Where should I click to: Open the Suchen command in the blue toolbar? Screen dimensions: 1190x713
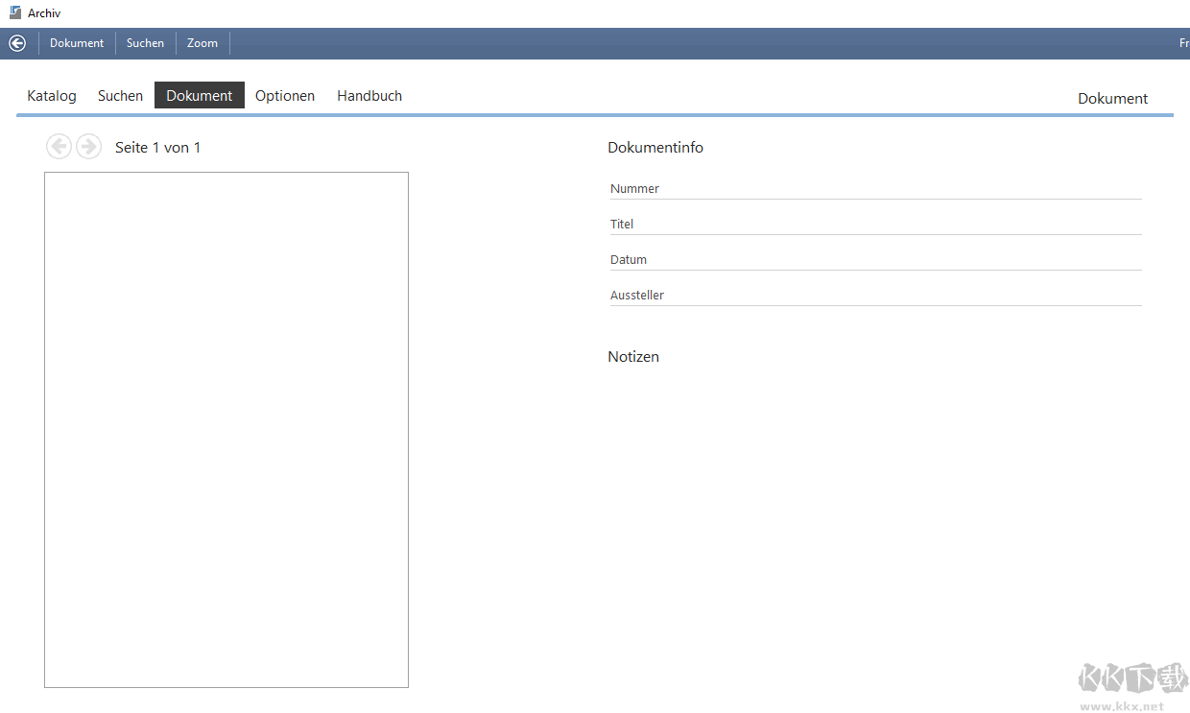(145, 42)
